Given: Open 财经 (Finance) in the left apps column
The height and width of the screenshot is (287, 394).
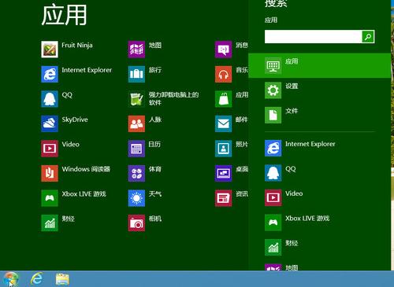Looking at the screenshot, I should point(58,223).
